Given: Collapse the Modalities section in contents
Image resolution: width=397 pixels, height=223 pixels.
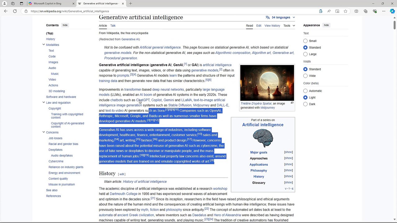Looking at the screenshot, I should (43, 45).
